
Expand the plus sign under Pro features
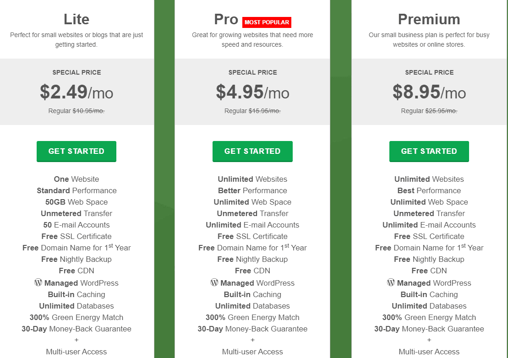(252, 340)
